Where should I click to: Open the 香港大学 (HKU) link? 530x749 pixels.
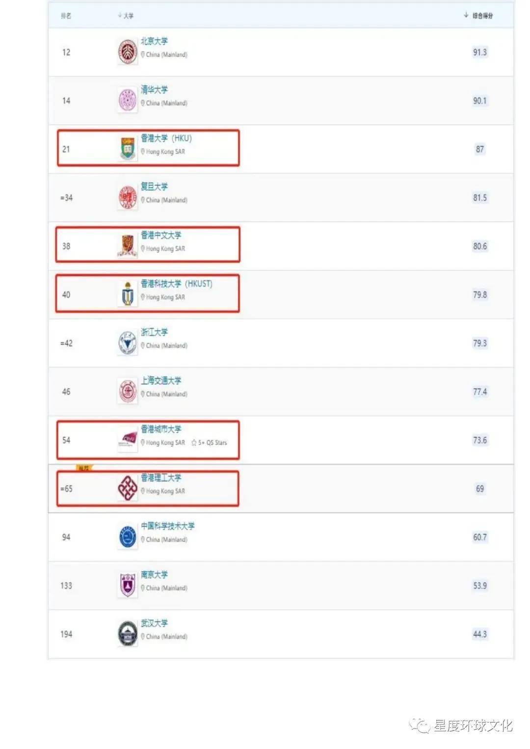(x=166, y=138)
